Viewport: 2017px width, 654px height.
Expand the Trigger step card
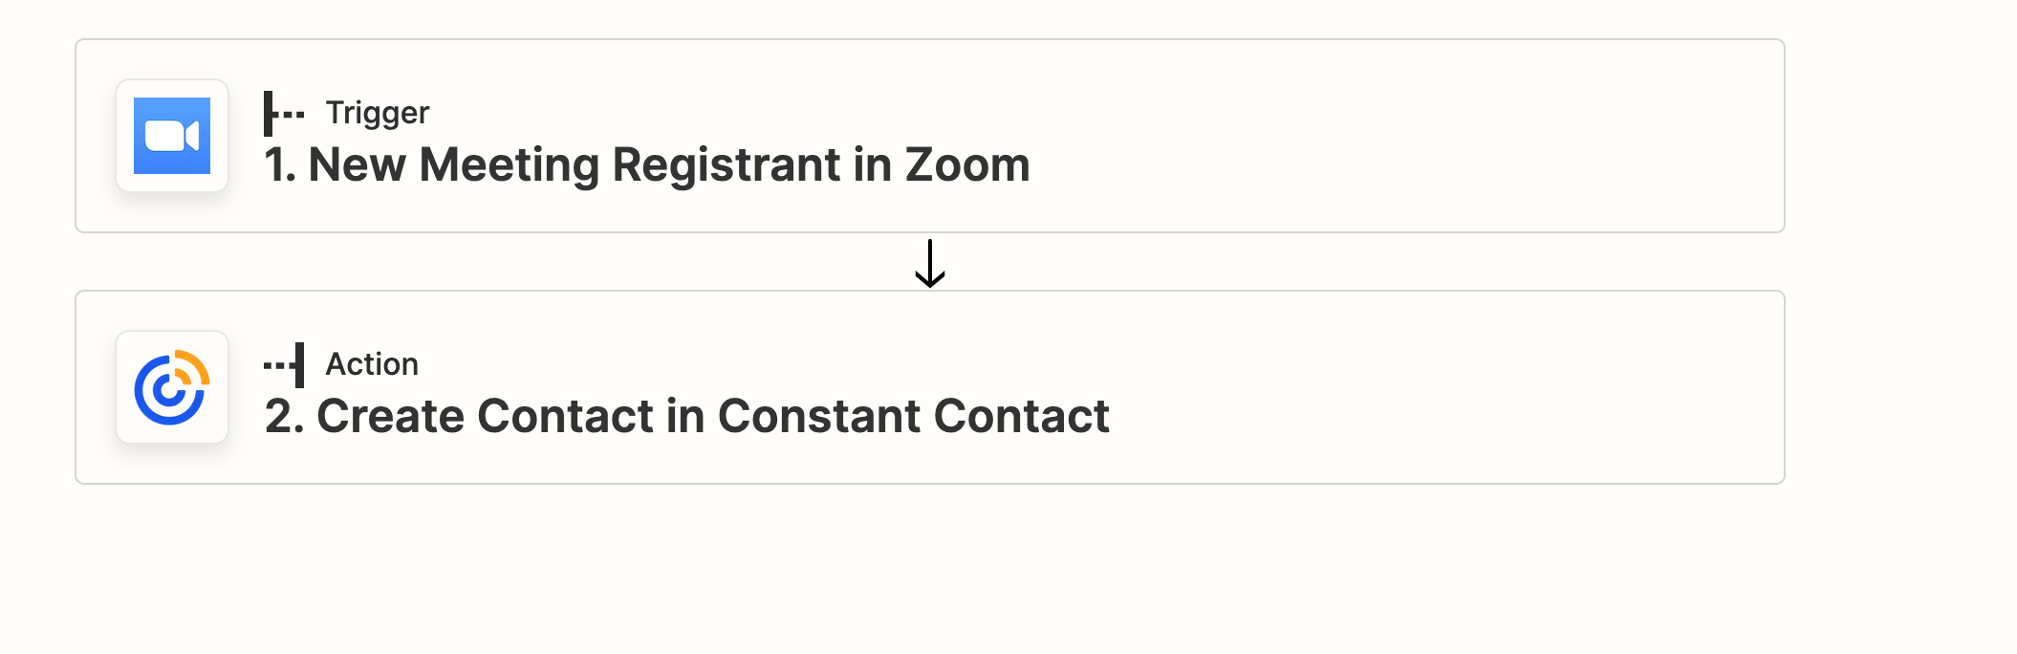click(x=930, y=136)
